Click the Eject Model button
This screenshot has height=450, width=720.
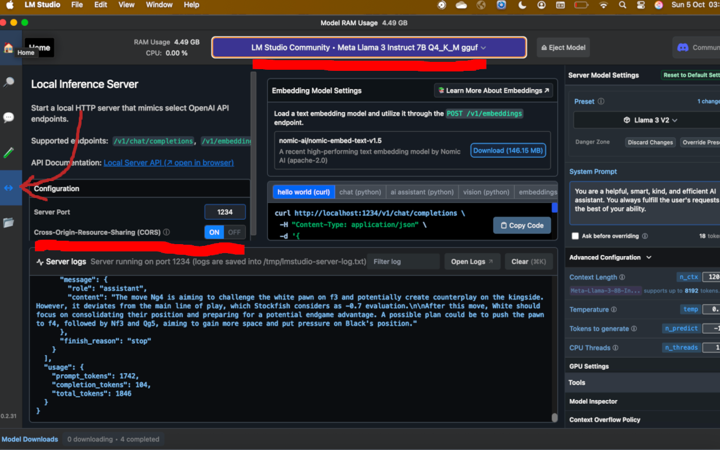[x=562, y=48]
